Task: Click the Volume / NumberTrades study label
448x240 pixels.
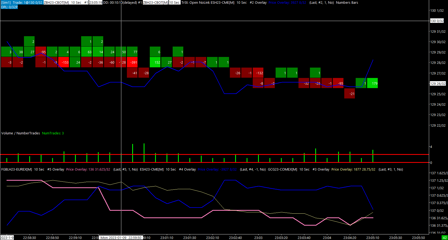Action: click(20, 133)
